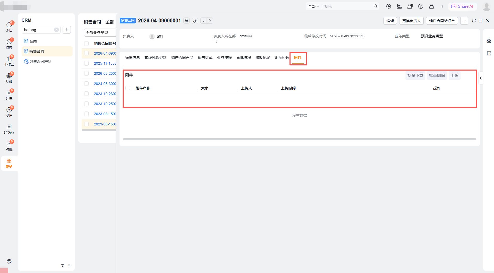Open the 工作台 workbench icon
The image size is (494, 273).
coord(9,61)
